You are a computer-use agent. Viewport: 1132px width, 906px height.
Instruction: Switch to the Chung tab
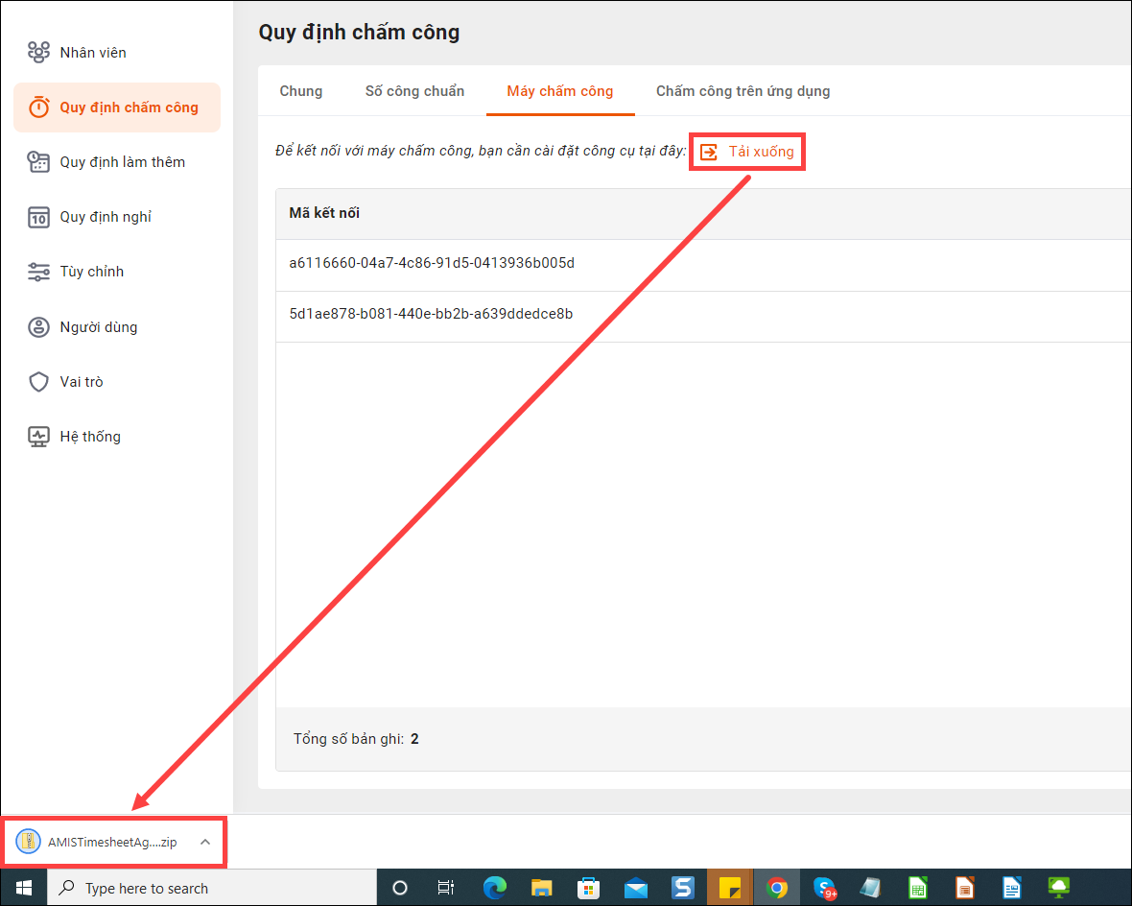click(x=301, y=91)
